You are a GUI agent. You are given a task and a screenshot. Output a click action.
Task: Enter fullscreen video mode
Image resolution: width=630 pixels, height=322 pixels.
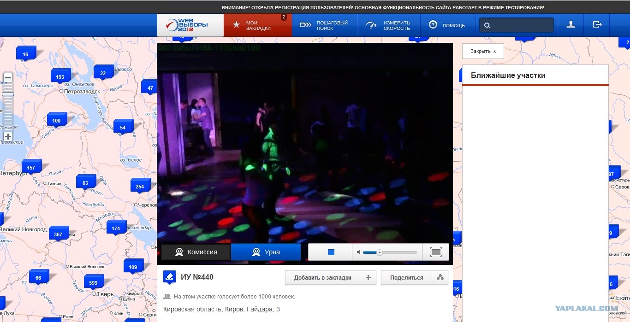pyautogui.click(x=436, y=252)
